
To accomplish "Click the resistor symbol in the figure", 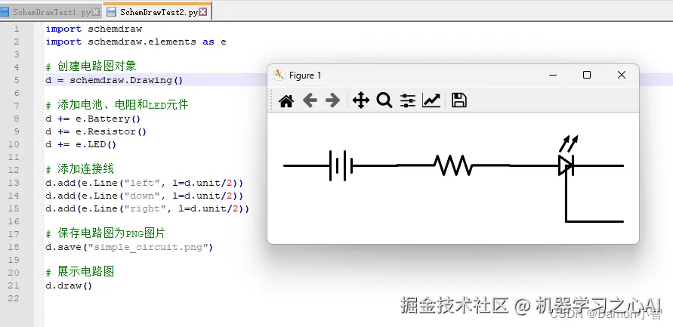I will 452,165.
